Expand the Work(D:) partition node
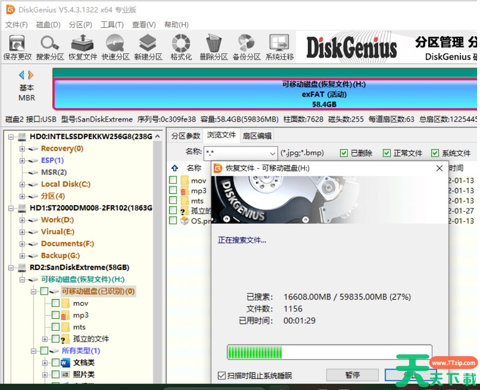 click(22, 220)
